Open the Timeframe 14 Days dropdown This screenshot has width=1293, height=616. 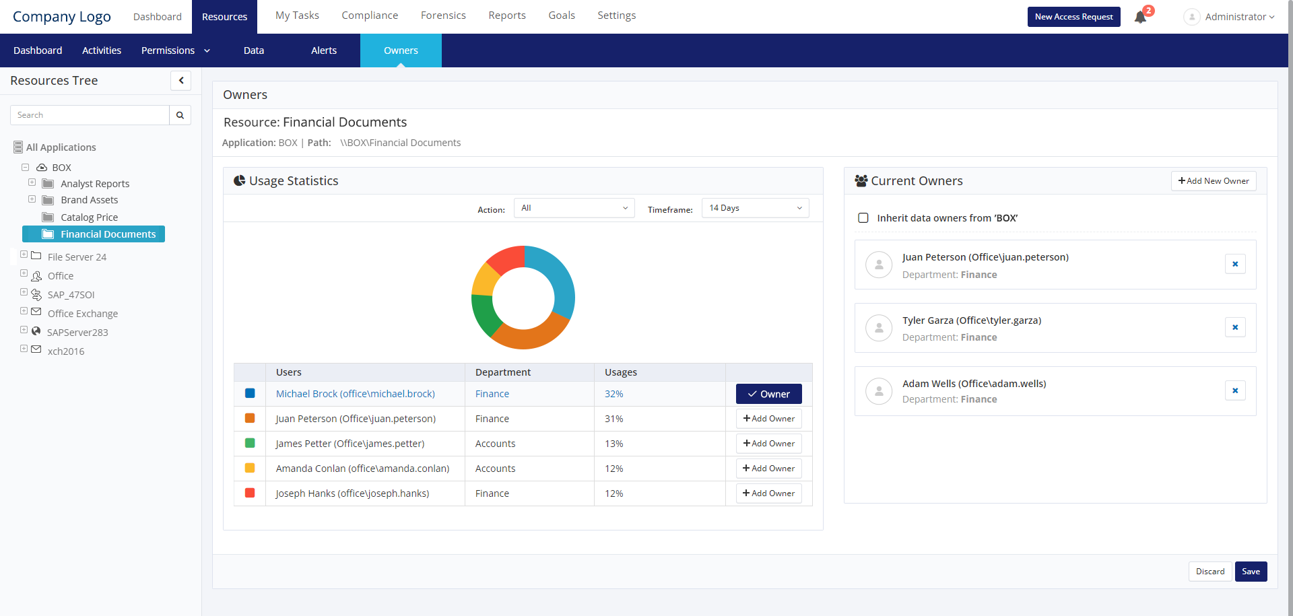pyautogui.click(x=755, y=208)
